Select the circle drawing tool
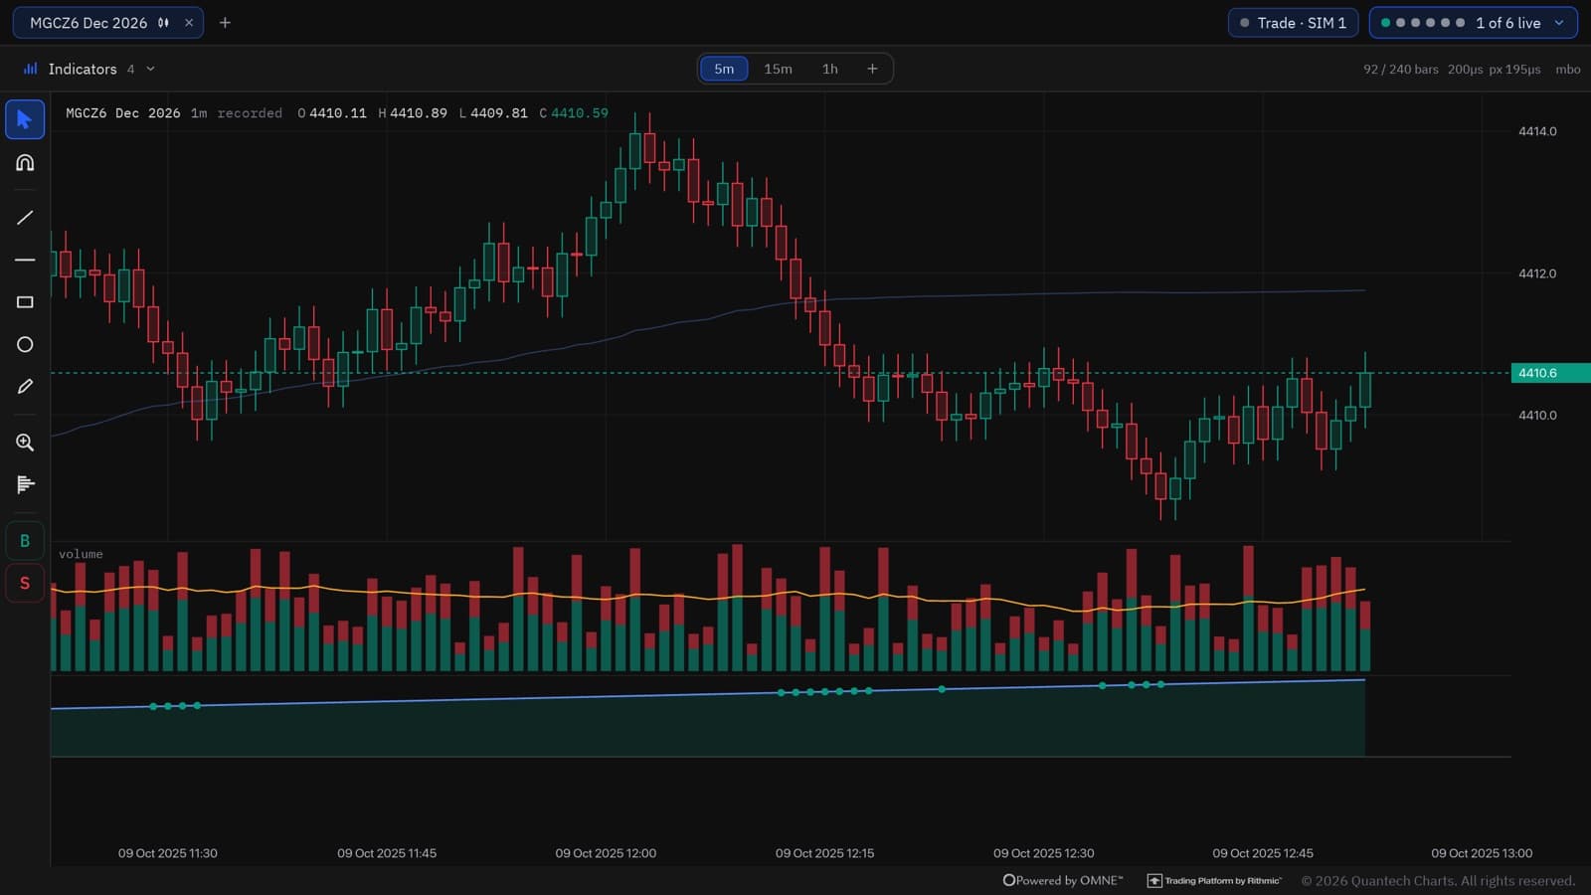This screenshot has height=895, width=1591. click(x=25, y=344)
